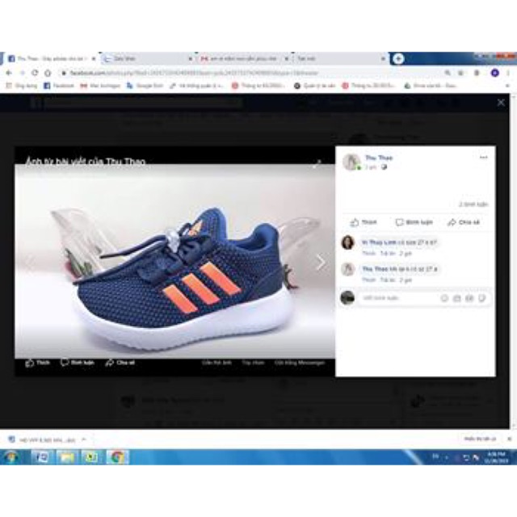Viewport: 517px width, 517px height.
Task: Open a new browser tab
Action: point(398,59)
